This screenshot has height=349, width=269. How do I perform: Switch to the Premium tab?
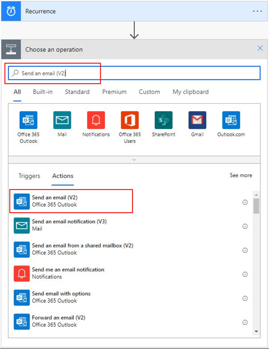[114, 92]
